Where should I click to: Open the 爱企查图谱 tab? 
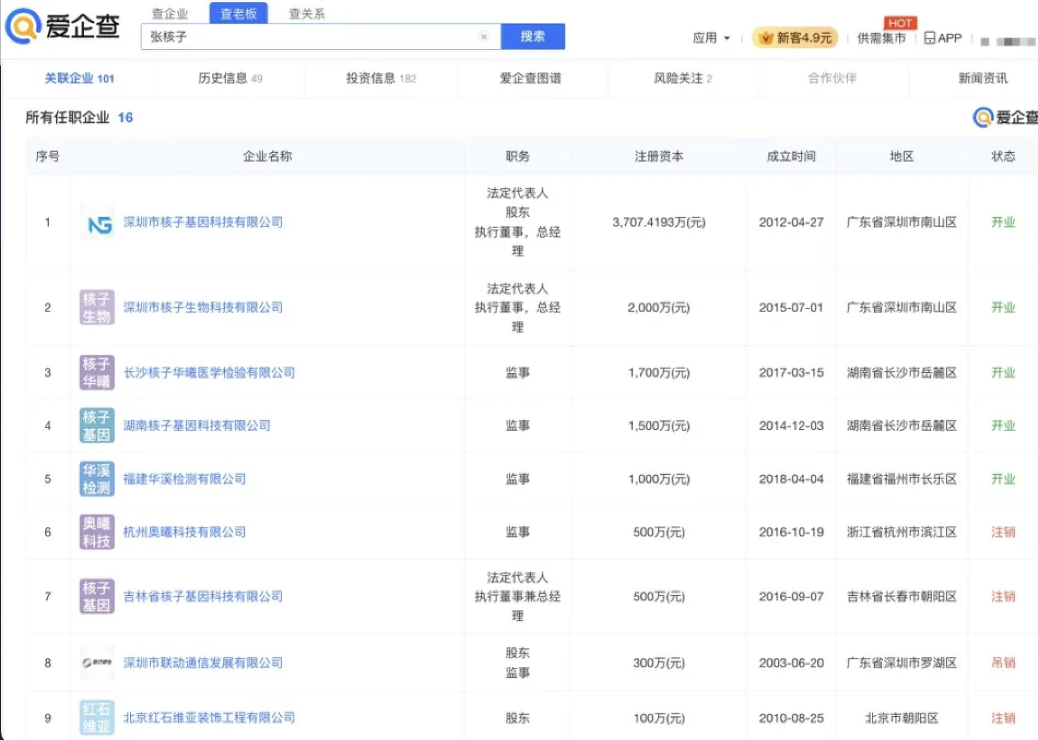pyautogui.click(x=530, y=78)
